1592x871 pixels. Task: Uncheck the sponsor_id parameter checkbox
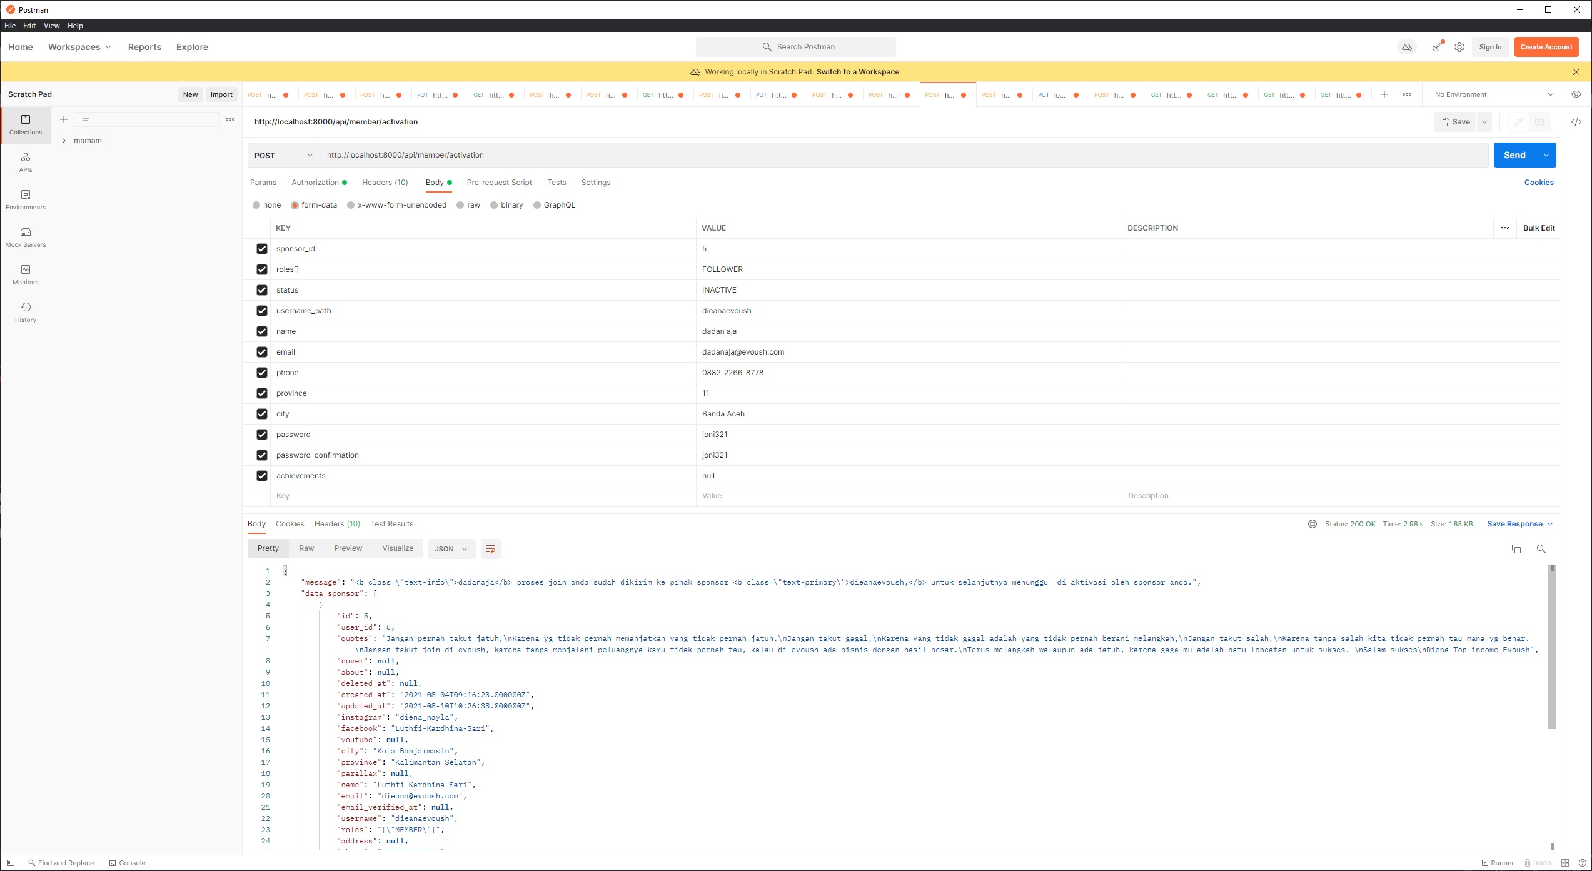pos(262,249)
